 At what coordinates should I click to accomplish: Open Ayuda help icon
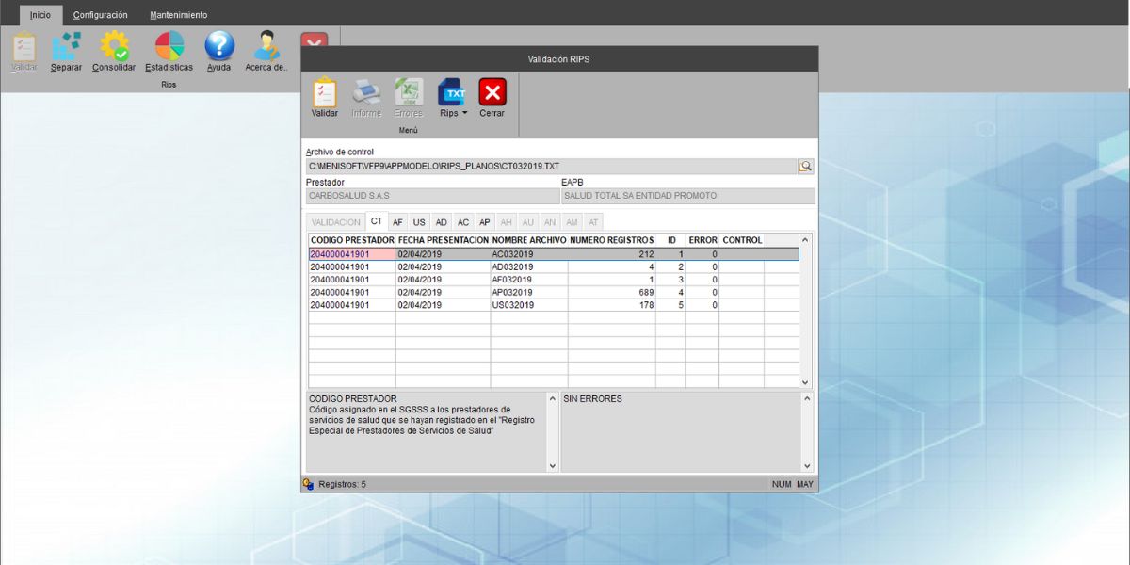point(218,51)
